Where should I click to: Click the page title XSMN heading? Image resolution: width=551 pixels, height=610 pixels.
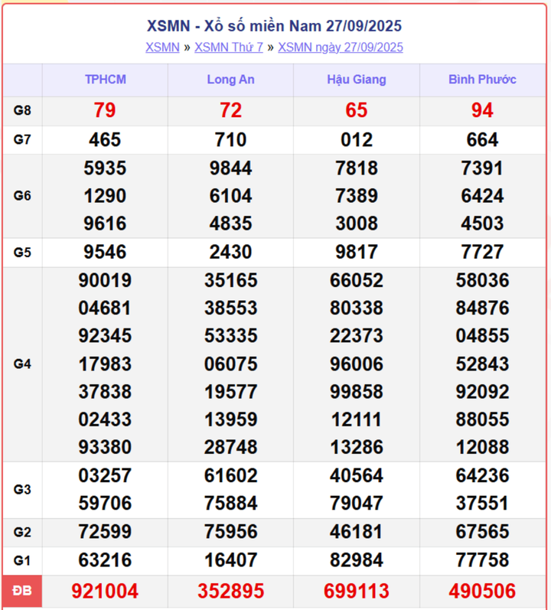(274, 26)
